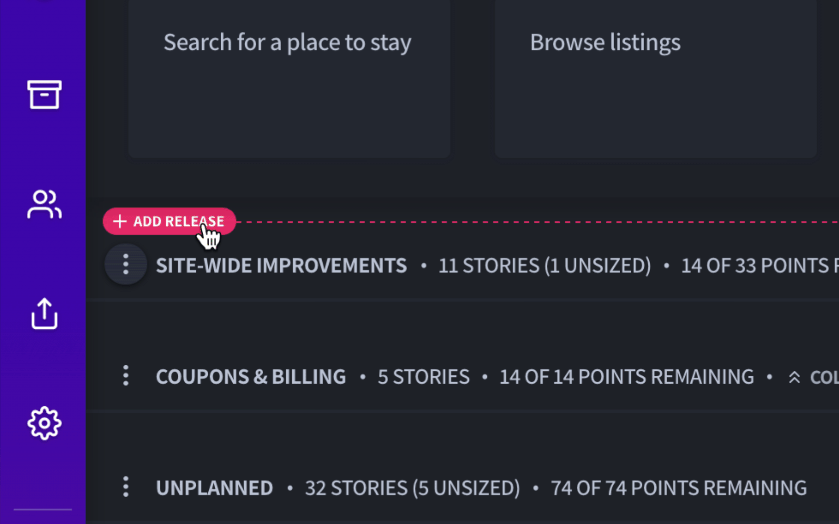Click the double-chevron collapse icon in Coupons & Billing
This screenshot has height=524, width=839.
794,377
